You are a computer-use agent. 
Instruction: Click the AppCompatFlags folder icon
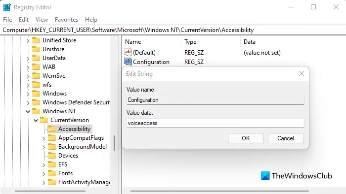52,138
